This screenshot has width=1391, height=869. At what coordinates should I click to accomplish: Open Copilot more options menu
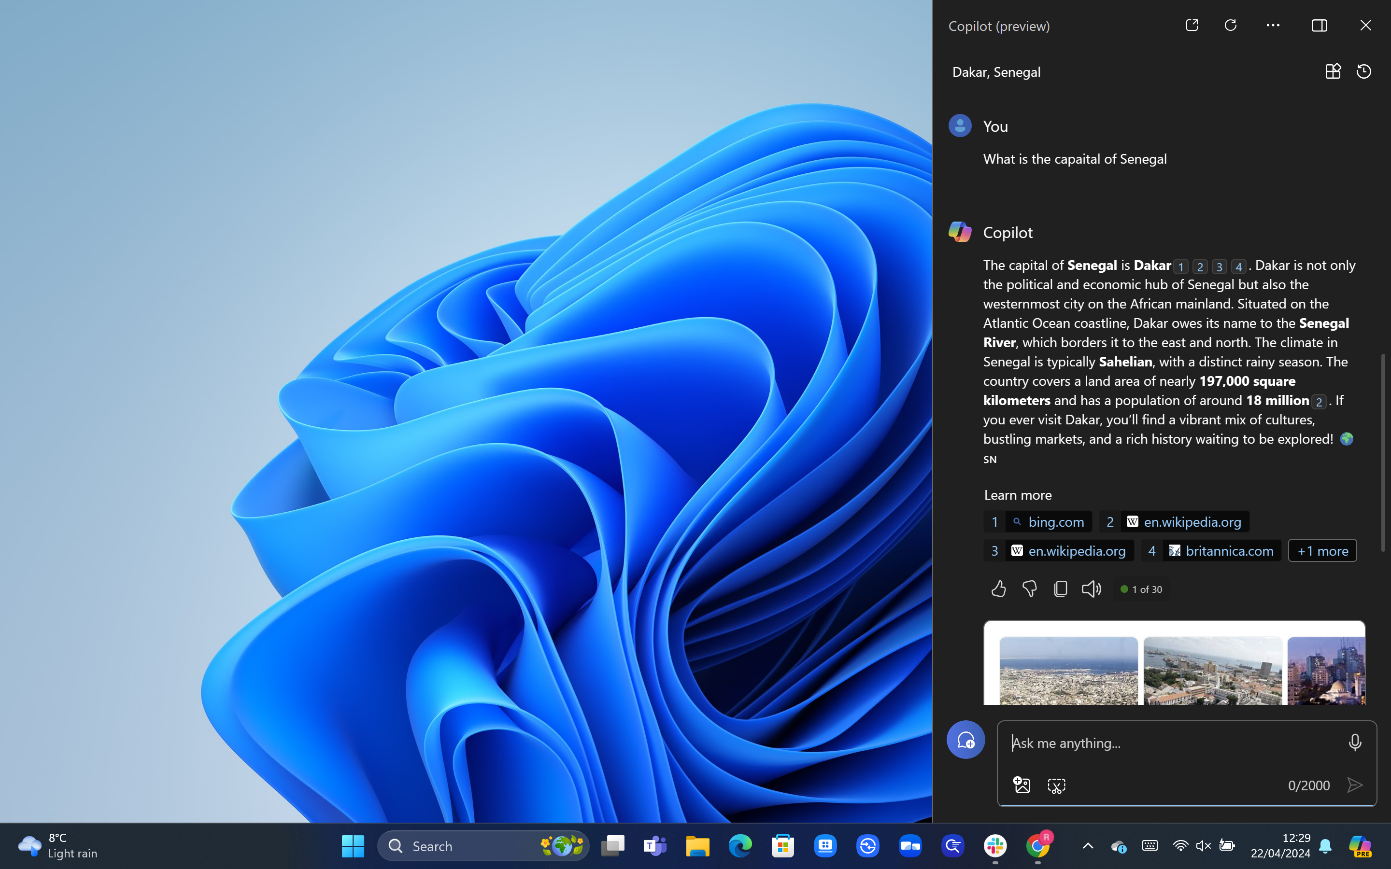[x=1273, y=25]
